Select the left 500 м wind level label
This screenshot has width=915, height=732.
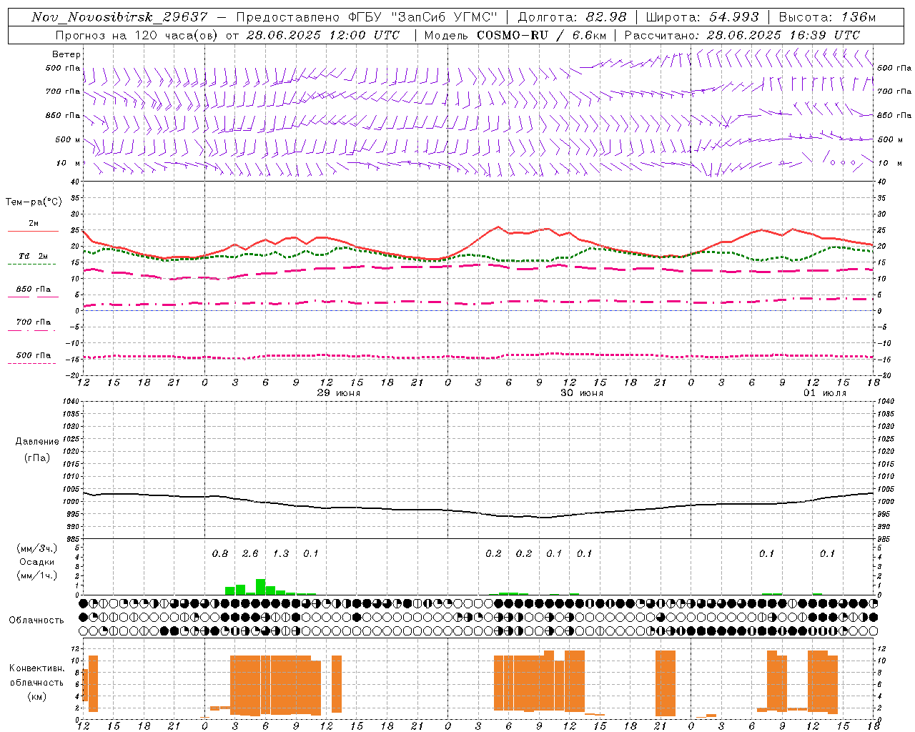point(68,139)
